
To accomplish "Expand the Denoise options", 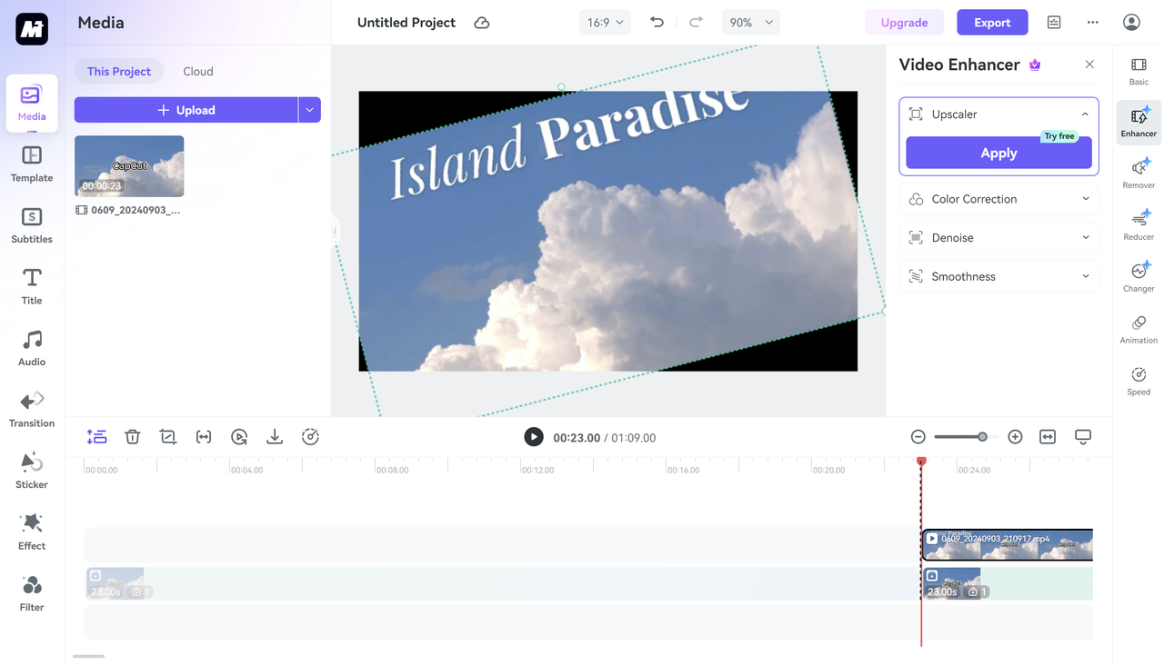I will 998,237.
